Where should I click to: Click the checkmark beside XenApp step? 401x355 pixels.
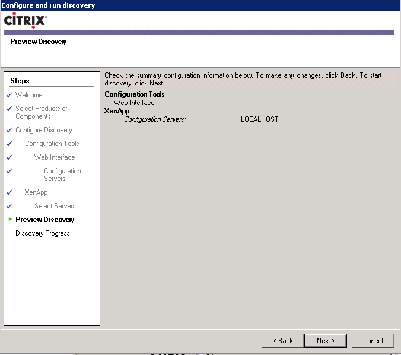[x=9, y=192]
